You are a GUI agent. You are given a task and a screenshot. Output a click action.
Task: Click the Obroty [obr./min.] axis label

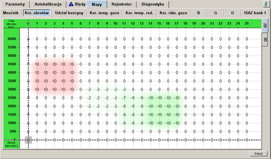coord(11,144)
